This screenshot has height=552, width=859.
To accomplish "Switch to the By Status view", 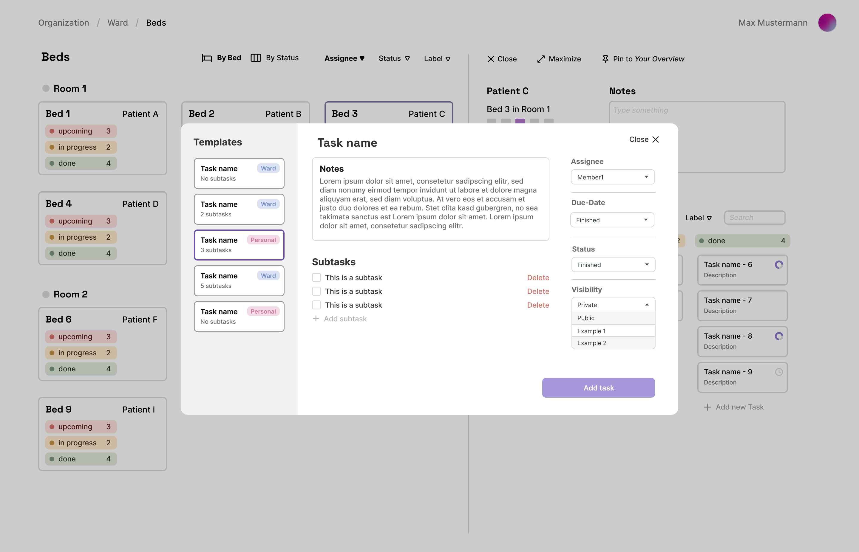I will [275, 58].
